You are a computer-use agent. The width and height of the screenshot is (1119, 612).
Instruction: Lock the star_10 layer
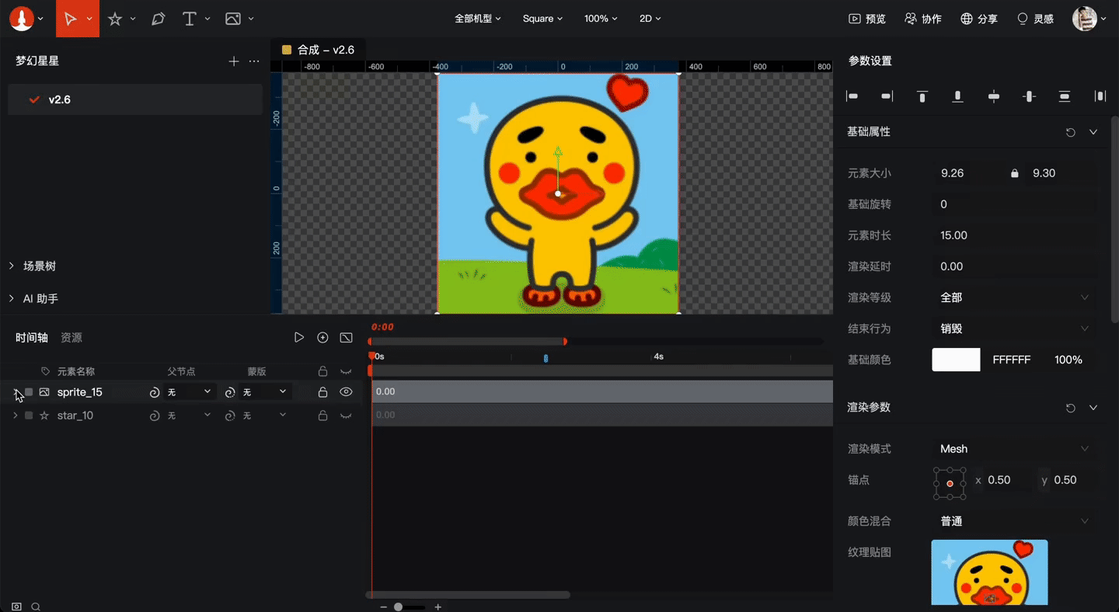pyautogui.click(x=322, y=416)
